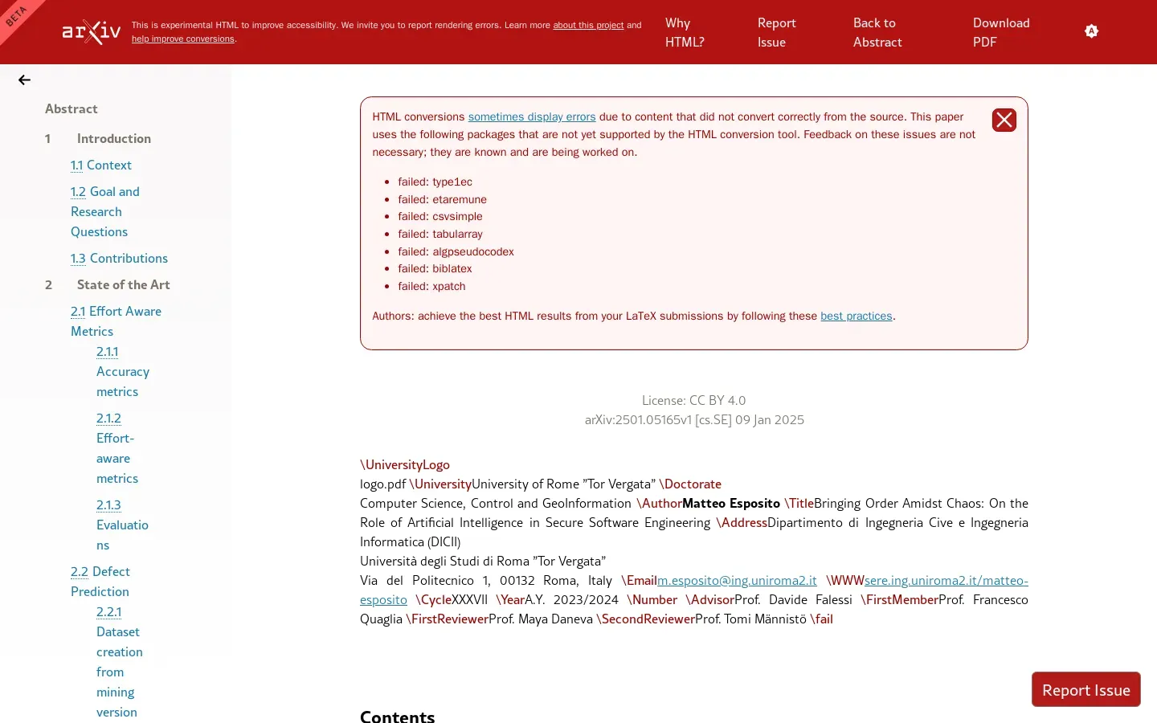
Task: Open the 'sometimes display errors' link
Action: click(532, 116)
